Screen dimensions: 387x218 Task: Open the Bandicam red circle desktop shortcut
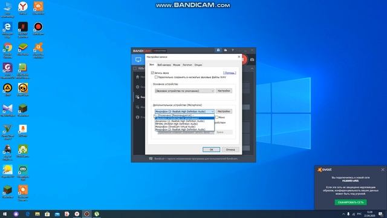(x=38, y=28)
